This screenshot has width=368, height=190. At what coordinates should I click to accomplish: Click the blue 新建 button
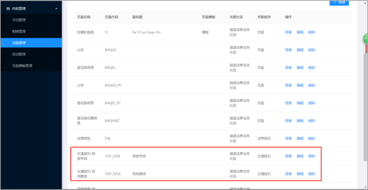(x=339, y=3)
